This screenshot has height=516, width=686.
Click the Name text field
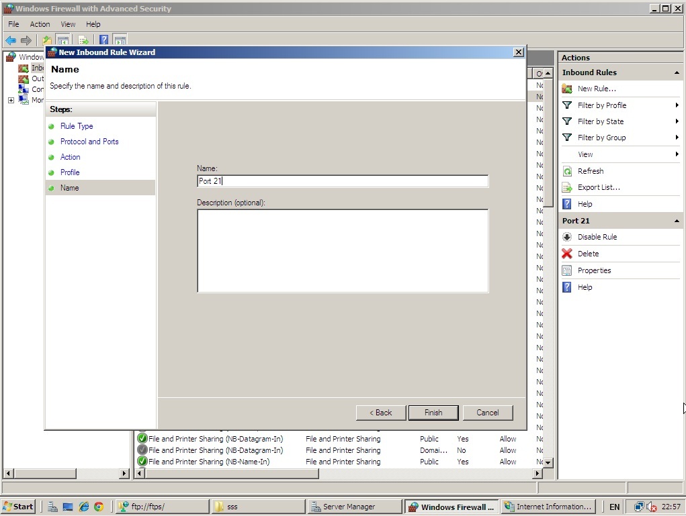coord(343,181)
